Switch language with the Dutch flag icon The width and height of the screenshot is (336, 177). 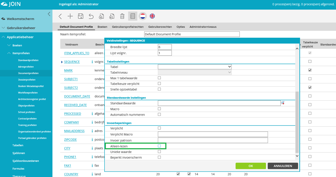click(142, 16)
